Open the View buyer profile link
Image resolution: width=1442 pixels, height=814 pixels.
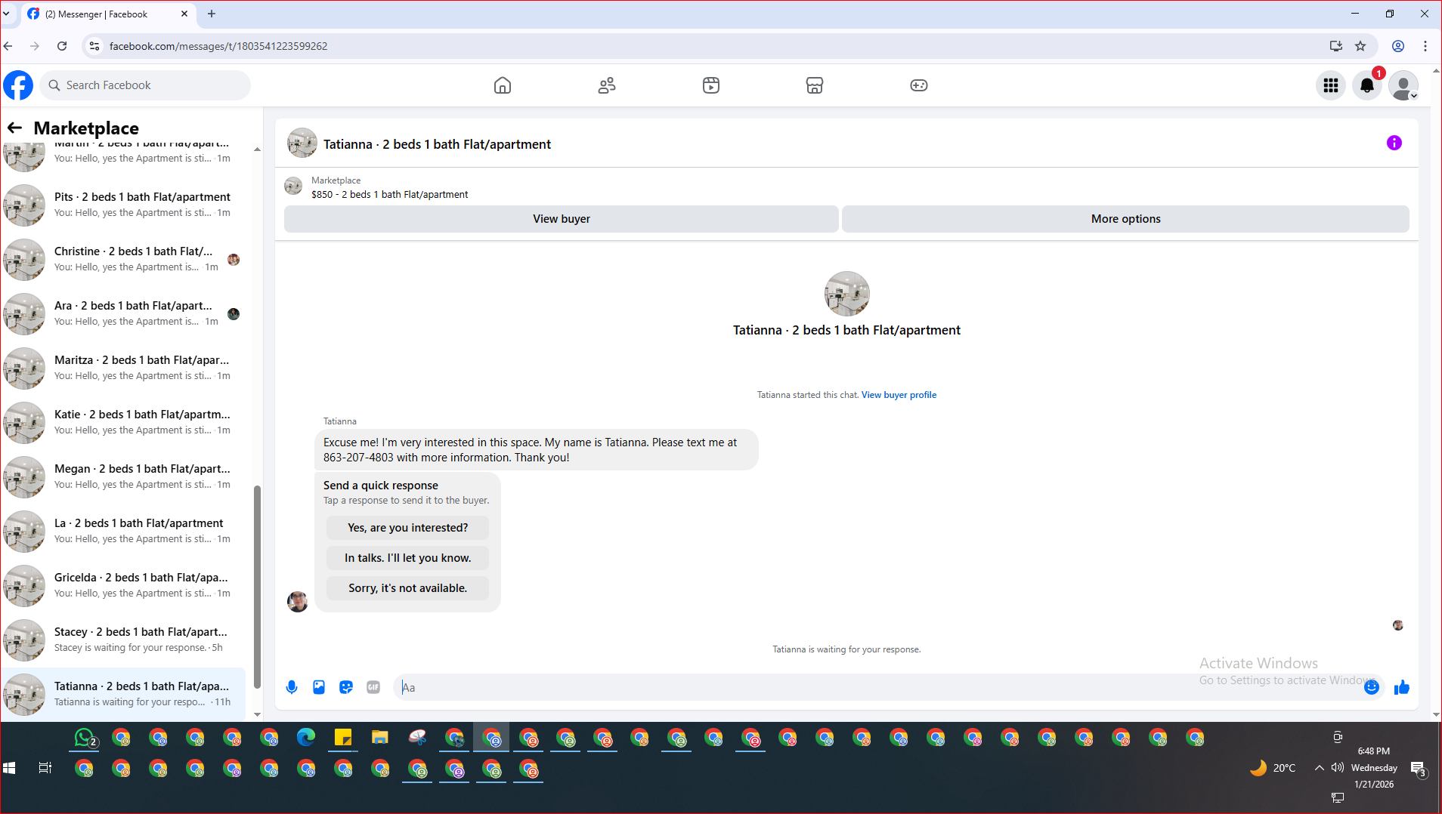(x=899, y=395)
